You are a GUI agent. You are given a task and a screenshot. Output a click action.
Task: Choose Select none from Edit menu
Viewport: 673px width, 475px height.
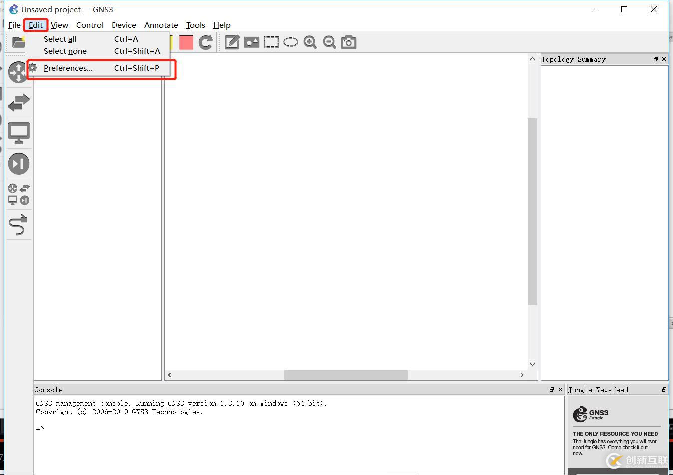coord(98,51)
